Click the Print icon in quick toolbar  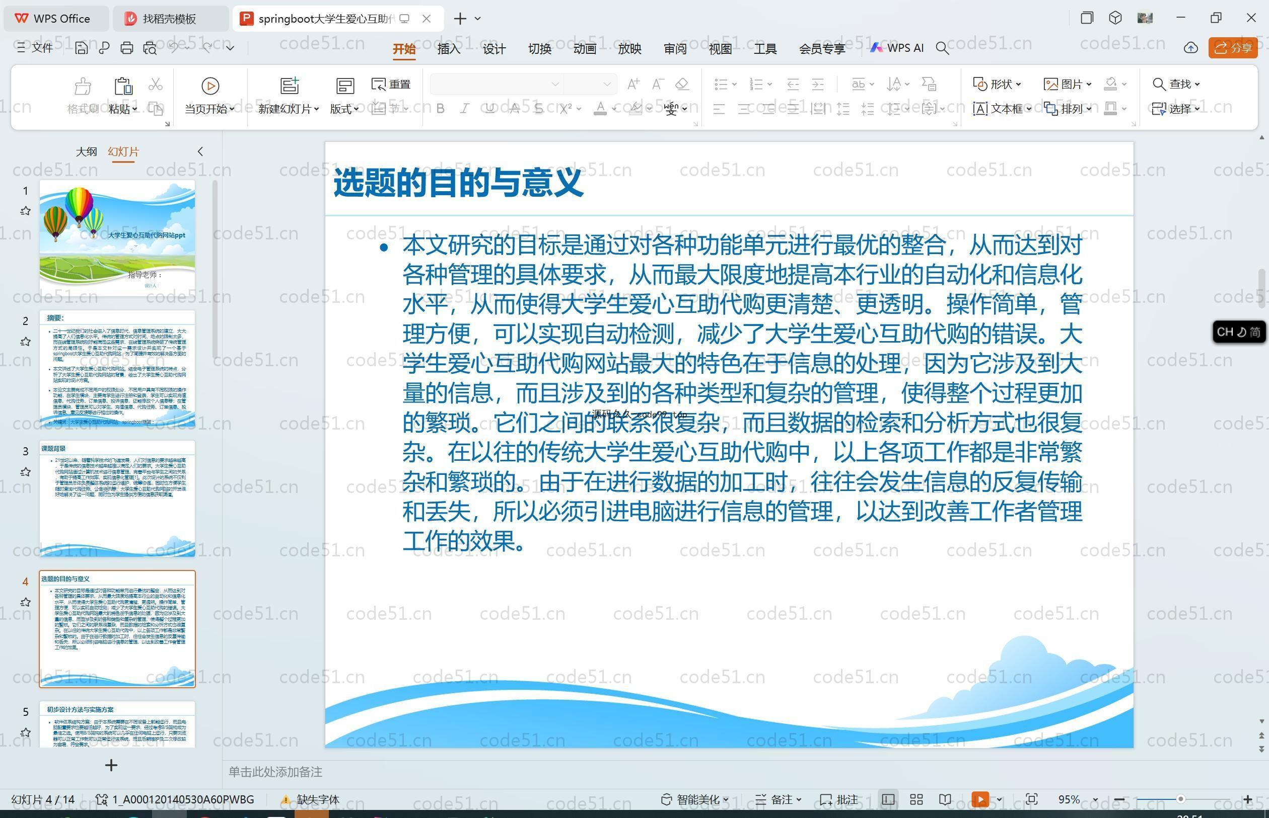[126, 48]
